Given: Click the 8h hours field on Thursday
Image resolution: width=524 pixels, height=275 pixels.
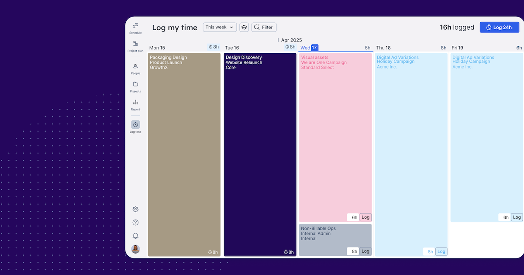Looking at the screenshot, I should click(x=429, y=251).
